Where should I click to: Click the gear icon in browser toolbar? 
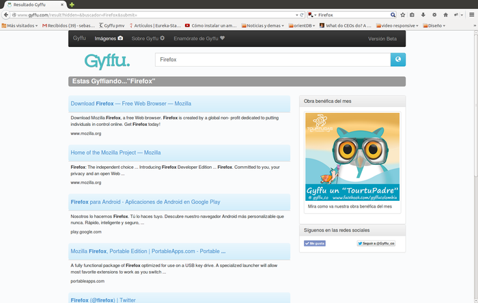click(x=434, y=15)
